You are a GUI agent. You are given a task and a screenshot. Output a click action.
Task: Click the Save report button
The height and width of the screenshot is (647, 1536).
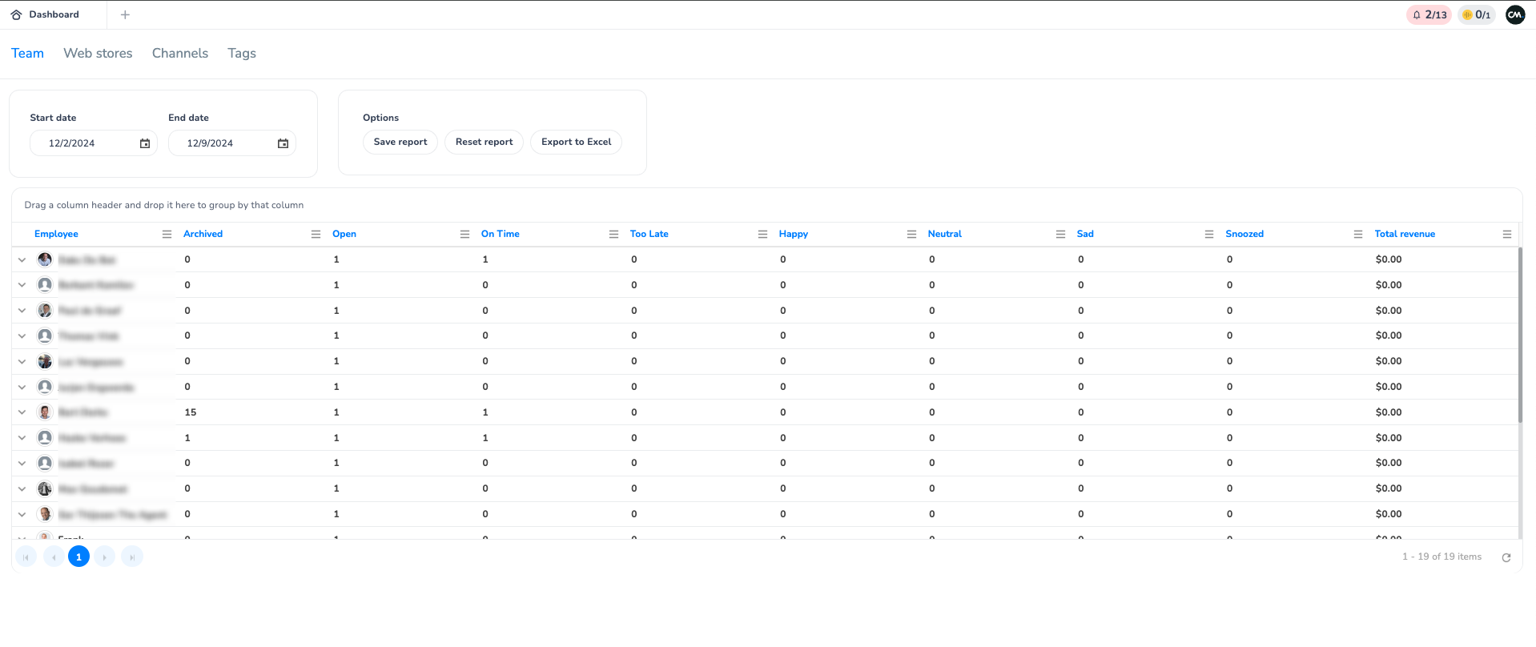coord(400,142)
